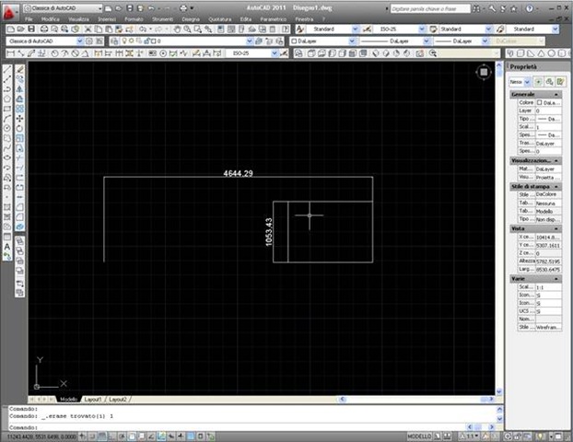573x442 pixels.
Task: Select the Linear dimension tool
Action: [11, 53]
